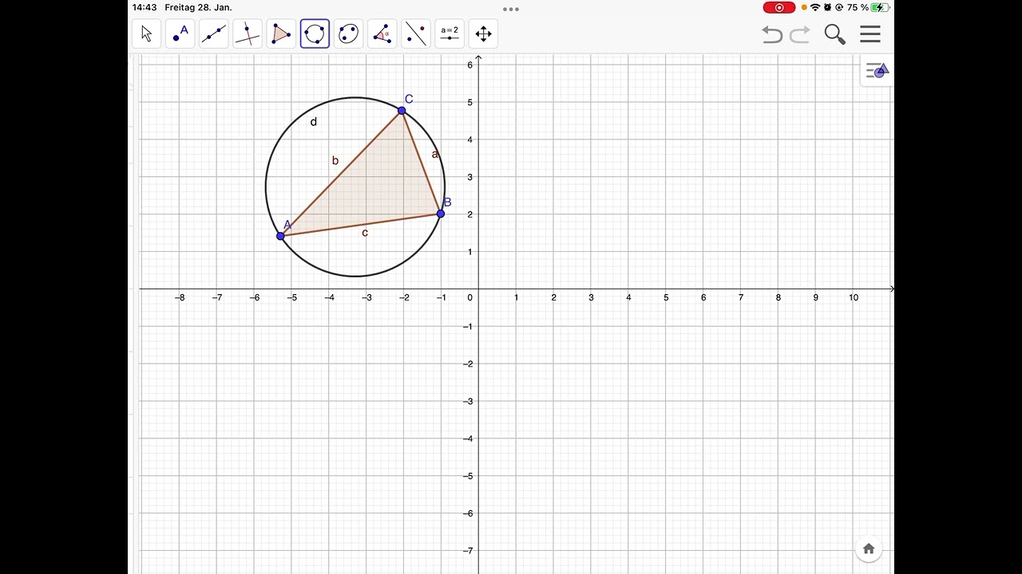The width and height of the screenshot is (1022, 574).
Task: Reset to standard view with home button
Action: point(869,548)
